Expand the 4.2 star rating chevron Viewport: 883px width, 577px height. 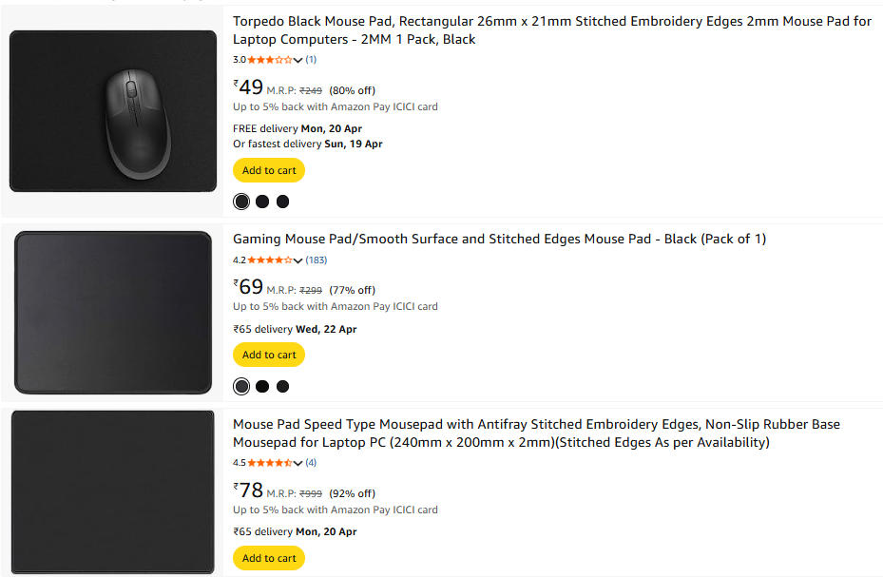pos(298,260)
